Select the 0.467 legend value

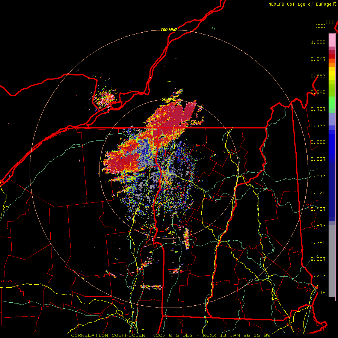(318, 209)
